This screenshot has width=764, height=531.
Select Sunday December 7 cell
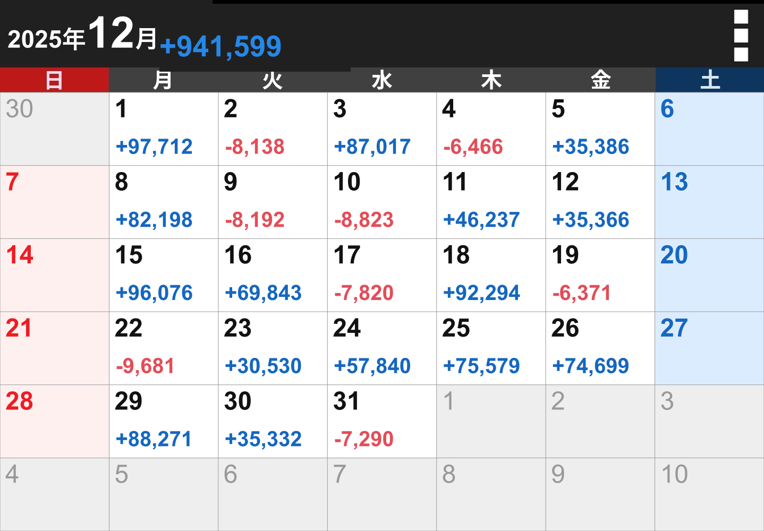pos(55,202)
